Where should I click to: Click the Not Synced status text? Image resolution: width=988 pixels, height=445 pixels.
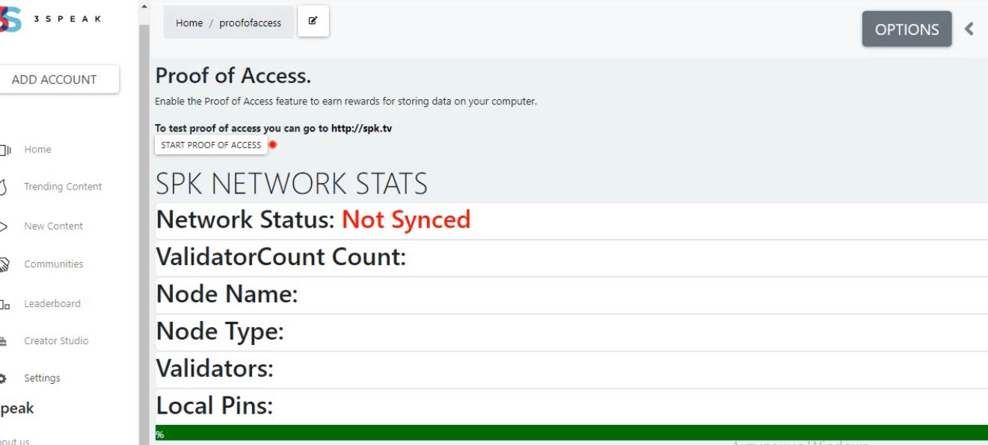(x=406, y=220)
